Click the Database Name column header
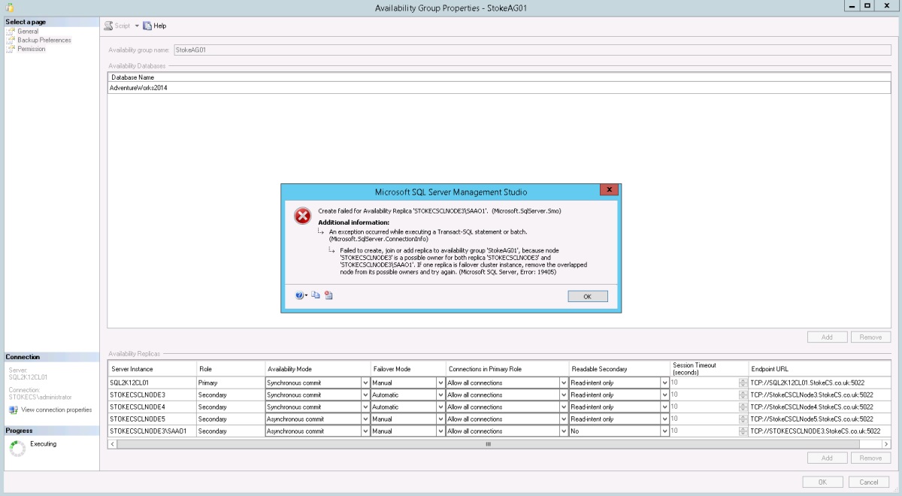The width and height of the screenshot is (902, 496). click(x=499, y=77)
